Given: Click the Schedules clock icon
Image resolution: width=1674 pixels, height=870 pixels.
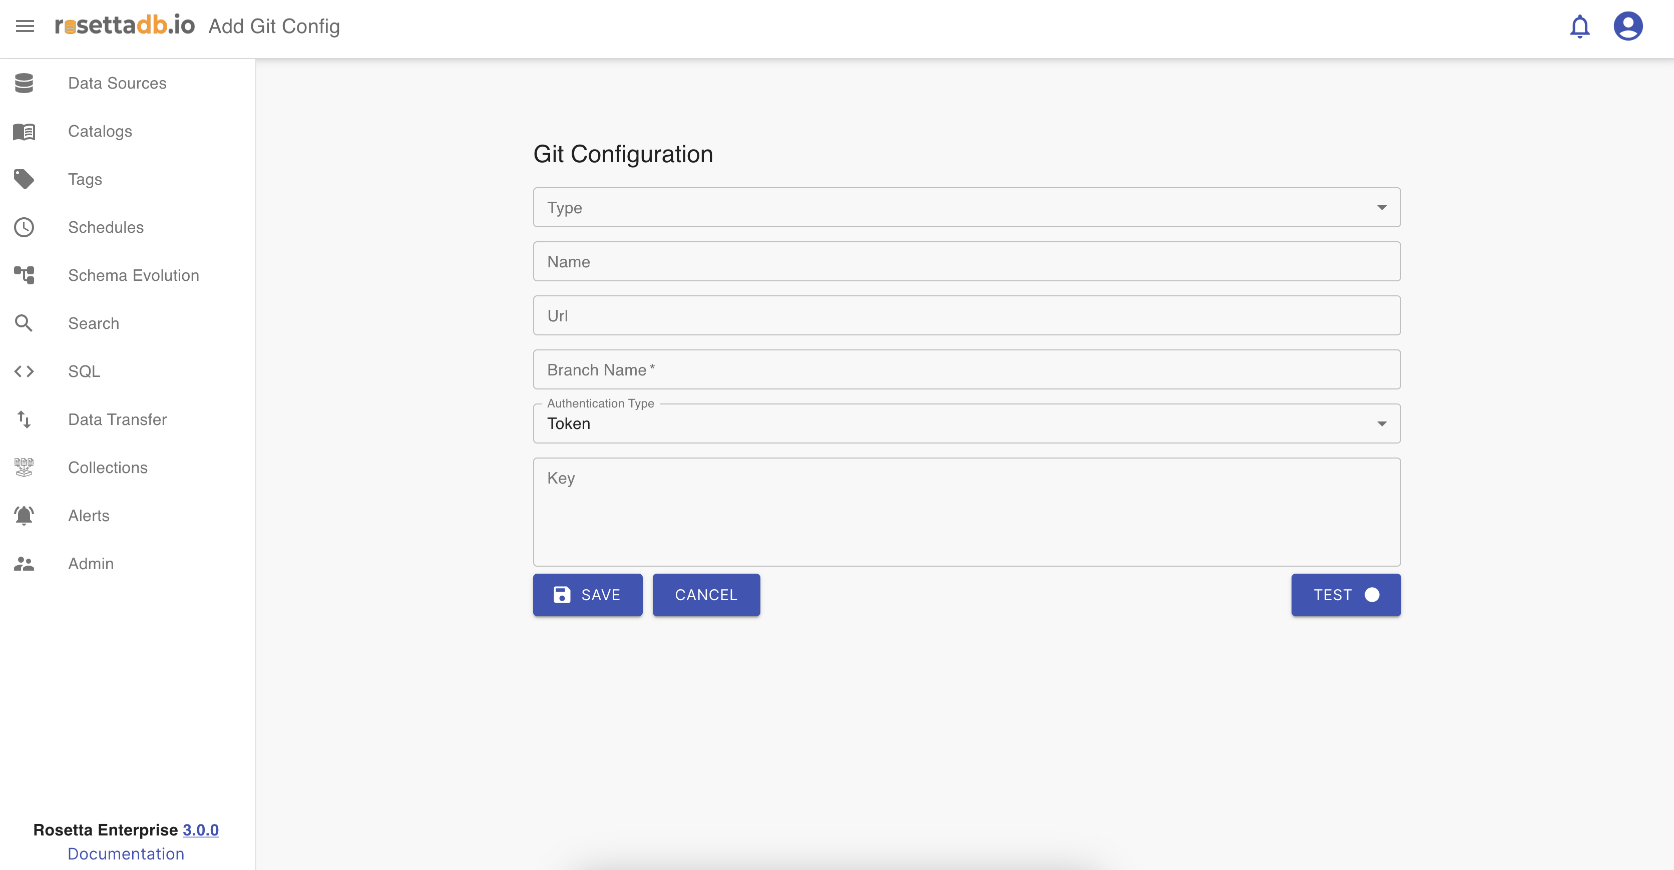Looking at the screenshot, I should (x=24, y=227).
